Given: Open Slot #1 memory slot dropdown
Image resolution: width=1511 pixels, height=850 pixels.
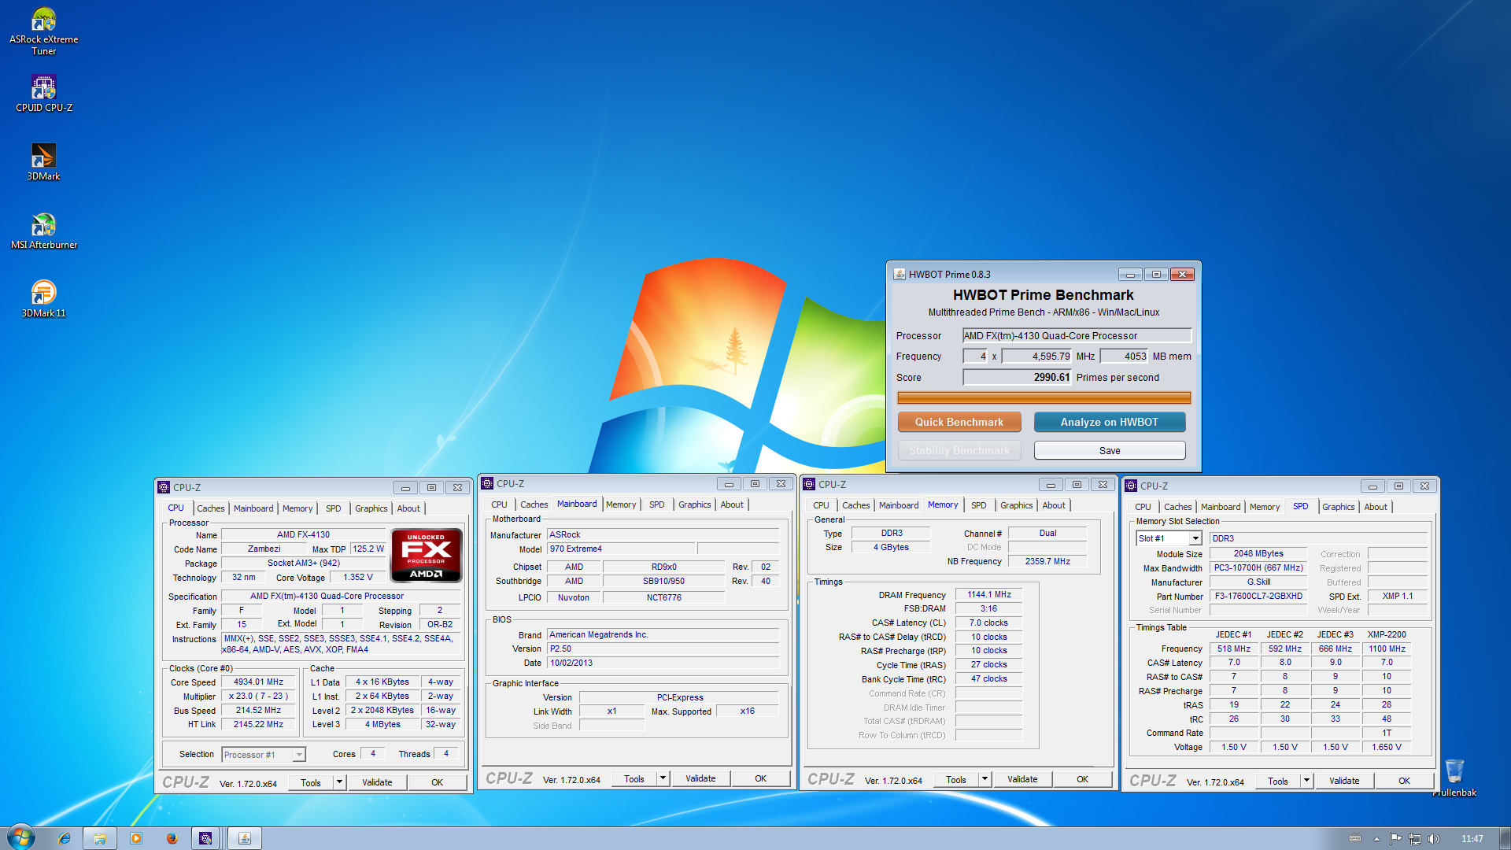Looking at the screenshot, I should pos(1169,538).
